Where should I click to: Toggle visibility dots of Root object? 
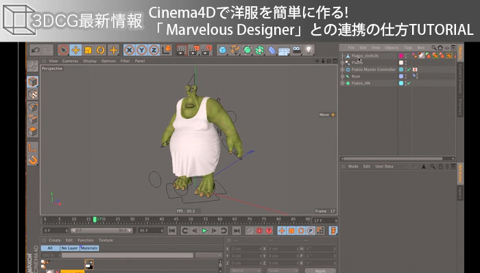point(406,77)
